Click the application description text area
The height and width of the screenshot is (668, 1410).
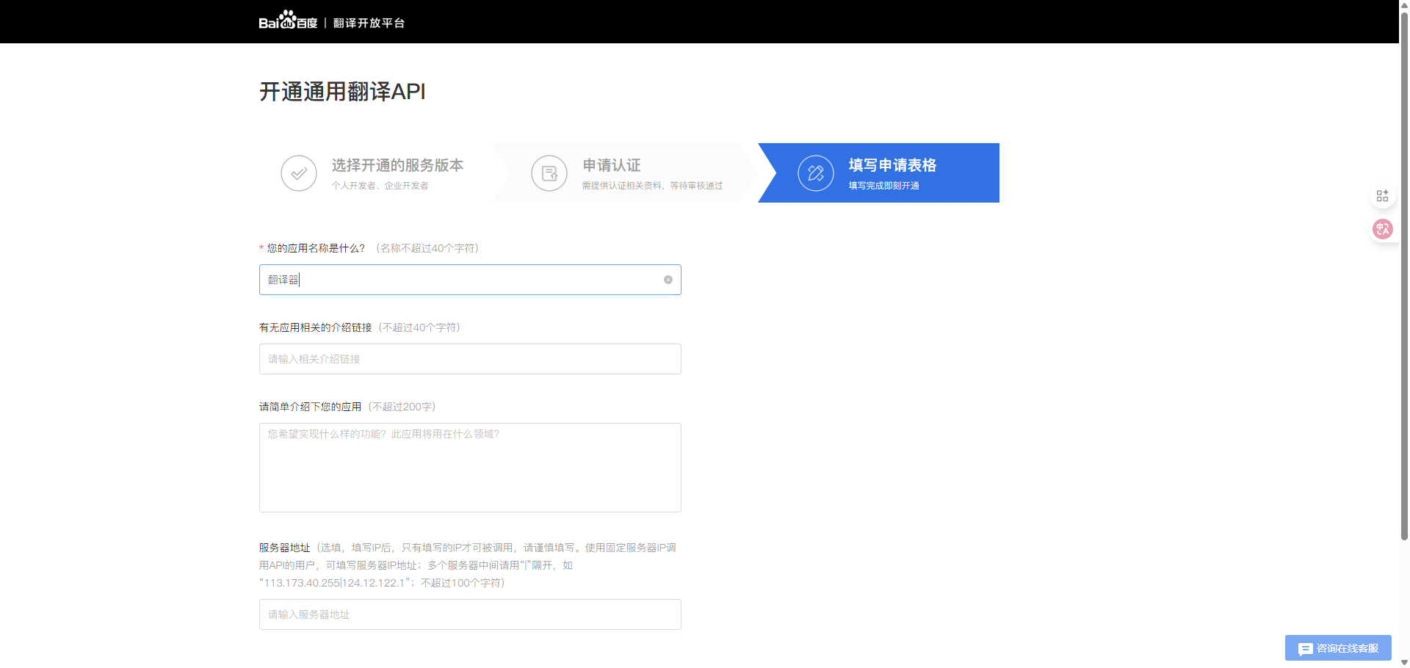(x=470, y=468)
